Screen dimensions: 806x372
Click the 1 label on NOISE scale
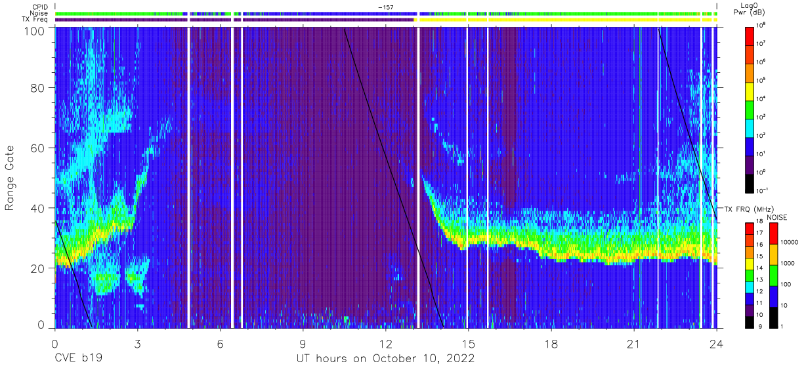coord(781,326)
